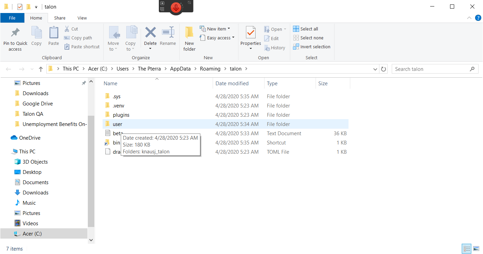Open Talon QA in navigation pane
483x254 pixels.
click(x=33, y=114)
